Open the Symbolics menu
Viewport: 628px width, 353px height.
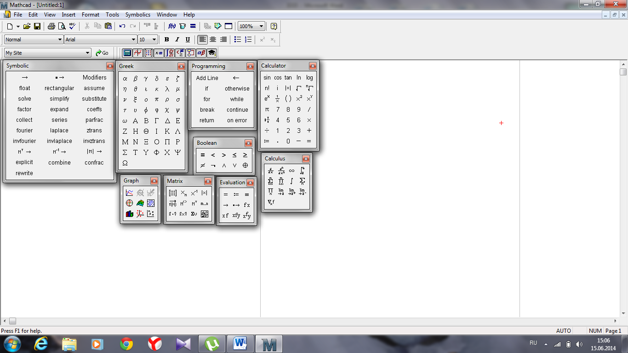point(138,15)
